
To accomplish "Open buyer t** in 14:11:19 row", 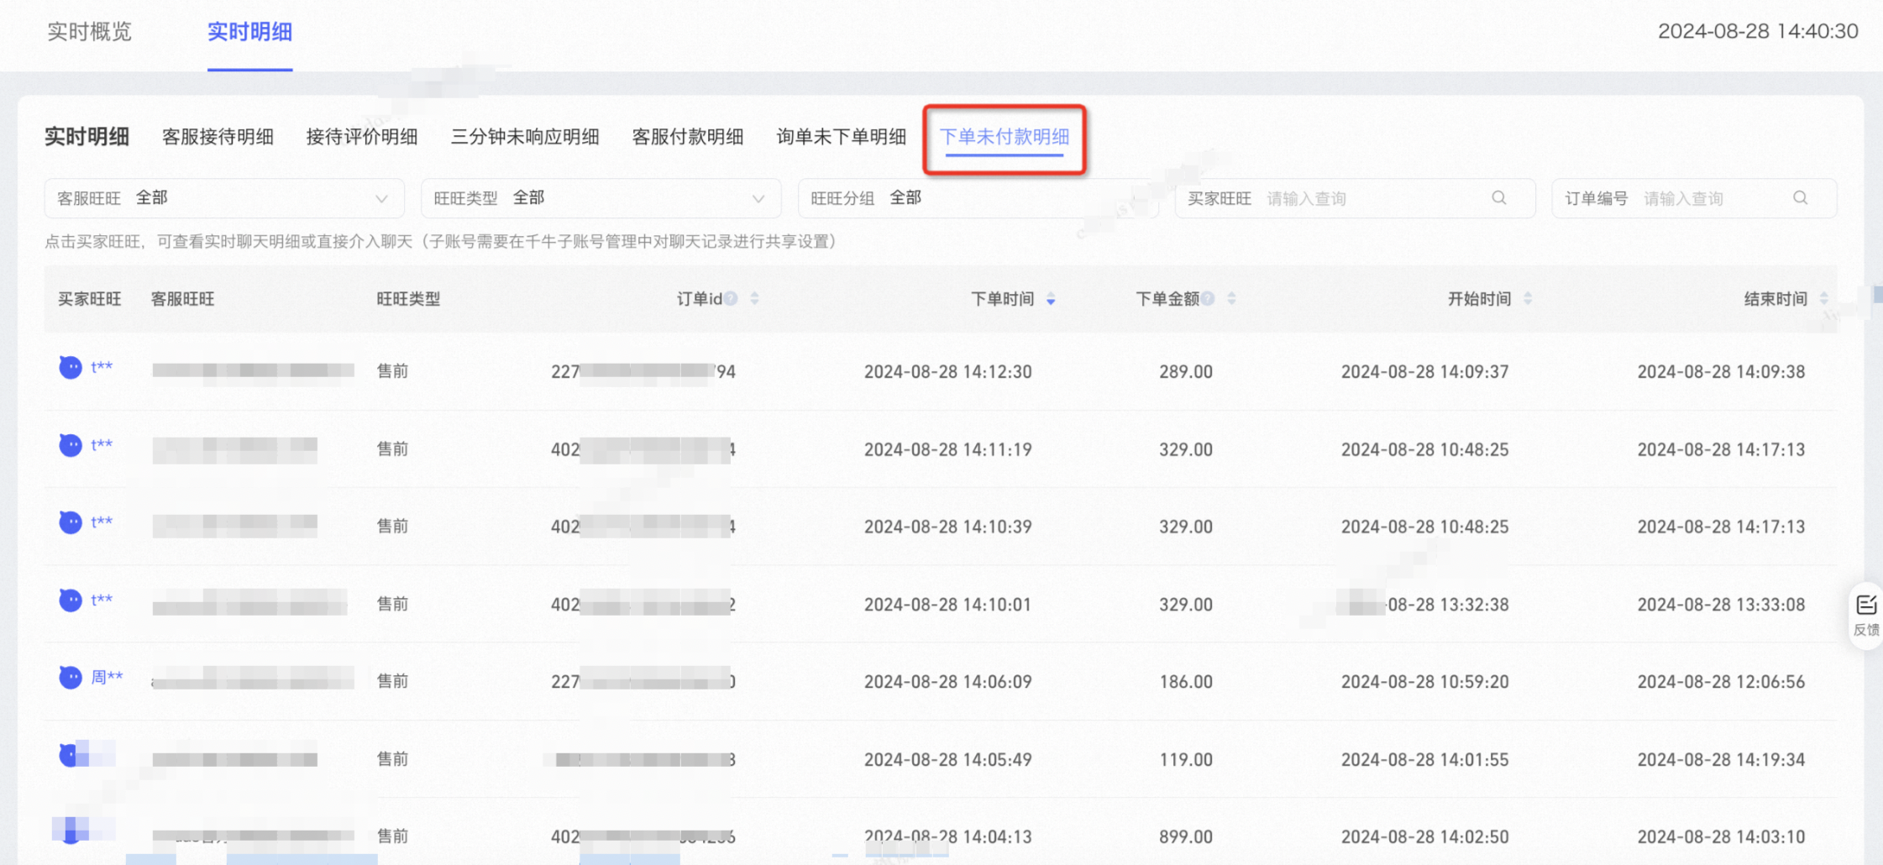I will pos(102,445).
